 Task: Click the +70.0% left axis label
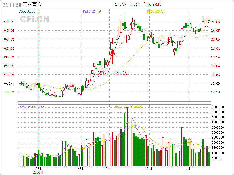9,22
